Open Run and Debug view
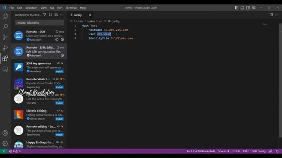 click(5, 48)
